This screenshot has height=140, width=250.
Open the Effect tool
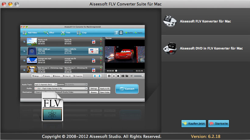(x=46, y=32)
